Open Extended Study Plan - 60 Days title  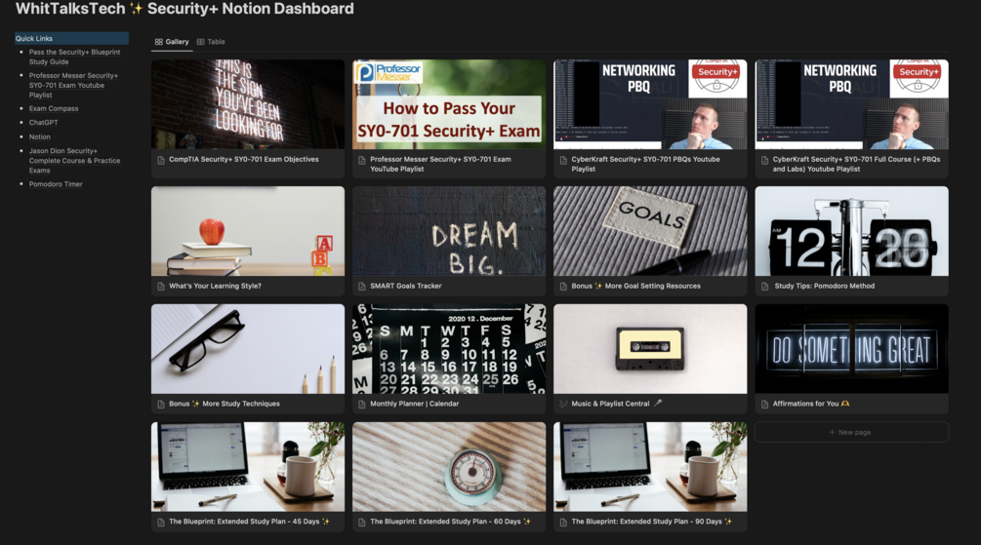(x=450, y=522)
